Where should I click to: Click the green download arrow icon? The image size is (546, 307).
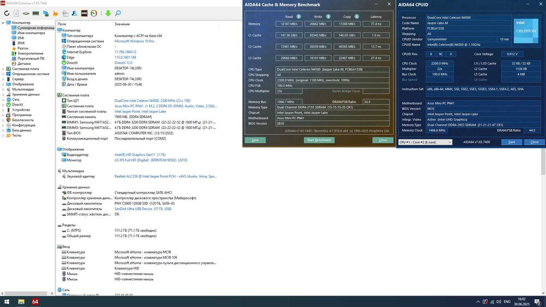pyautogui.click(x=108, y=13)
